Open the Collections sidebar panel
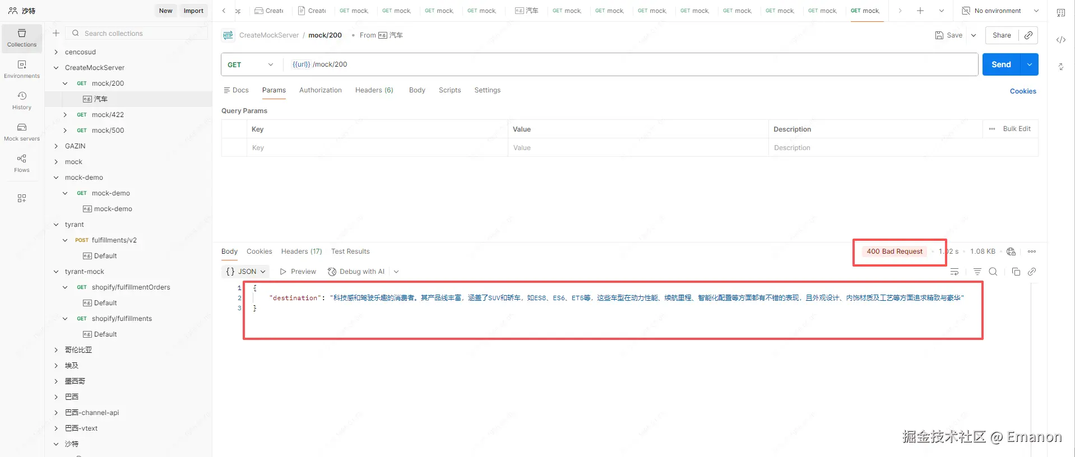1075x457 pixels. 22,38
